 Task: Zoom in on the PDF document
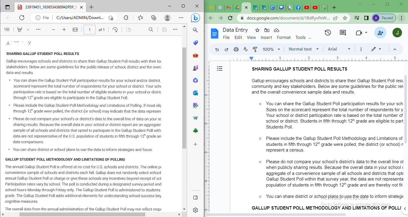click(x=64, y=30)
